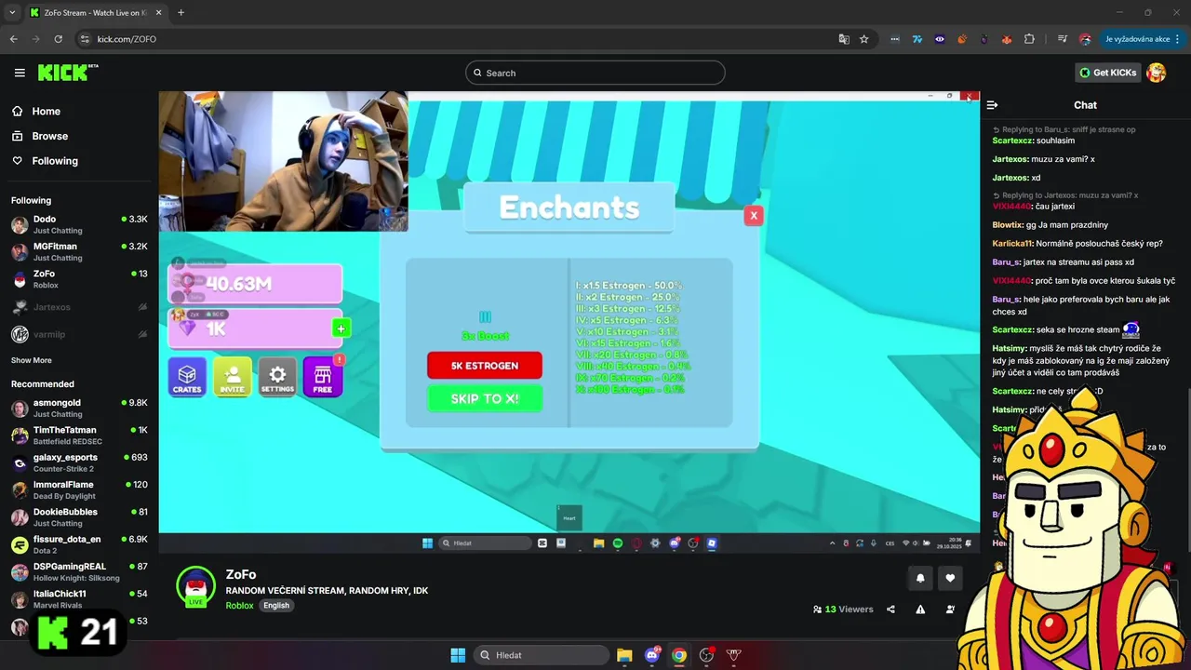This screenshot has width=1191, height=670.
Task: Open the Extensions puzzle icon
Action: click(1029, 39)
